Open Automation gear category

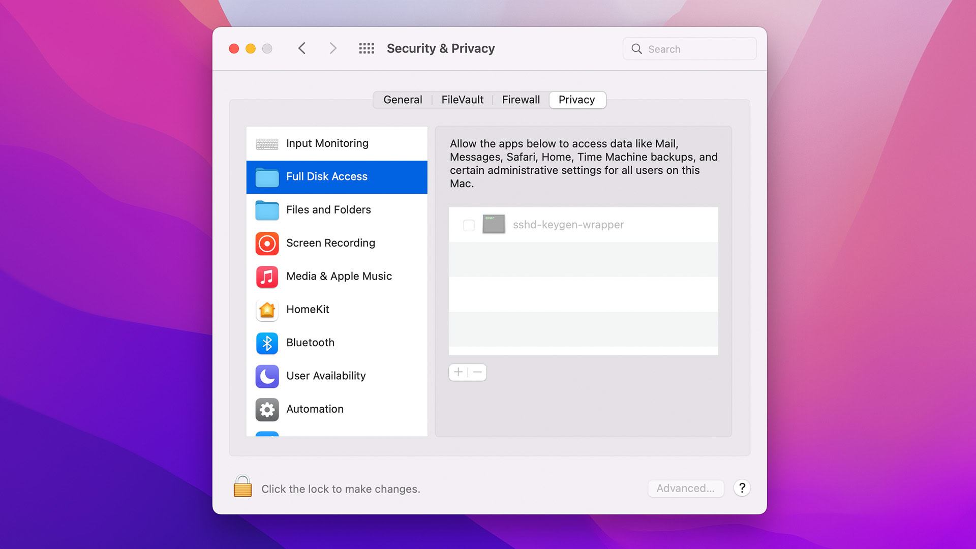coord(267,409)
